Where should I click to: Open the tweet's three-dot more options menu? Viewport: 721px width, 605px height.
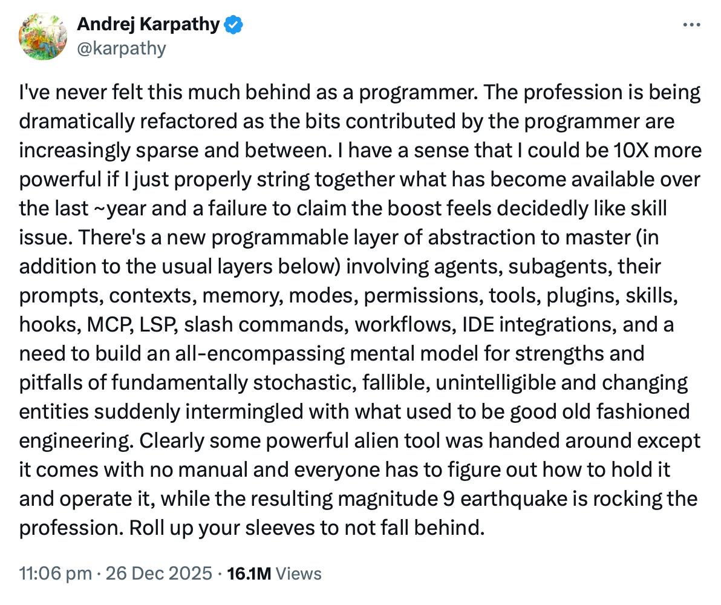pos(691,25)
